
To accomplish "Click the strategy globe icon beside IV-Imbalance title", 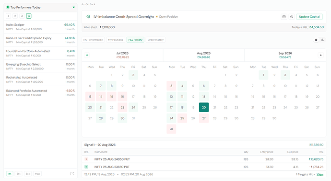I will pyautogui.click(x=88, y=17).
